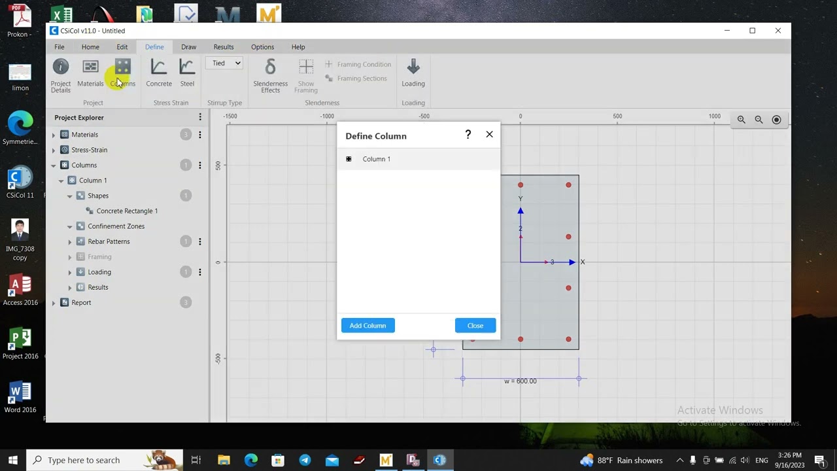Zoom in on the canvas
This screenshot has width=837, height=471.
pyautogui.click(x=742, y=120)
